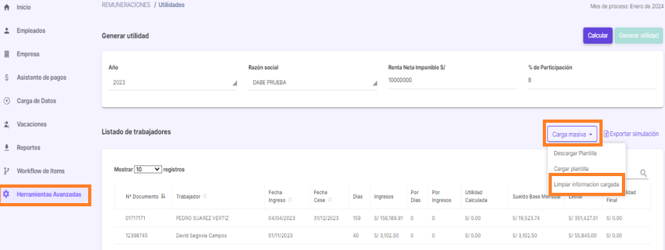The width and height of the screenshot is (665, 250).
Task: Click the Carga de Datos upload icon
Action: tap(6, 101)
